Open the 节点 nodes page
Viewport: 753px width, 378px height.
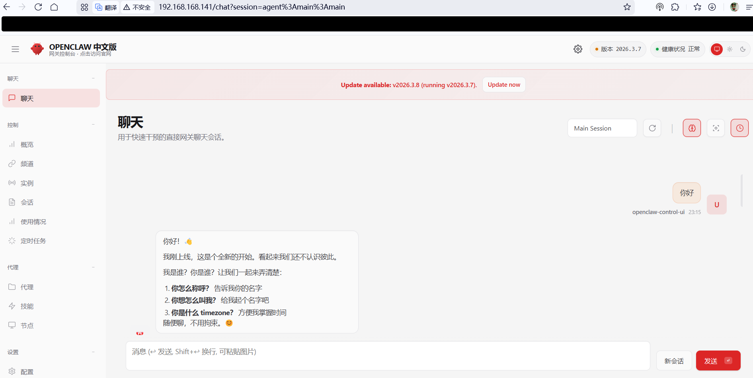pyautogui.click(x=51, y=325)
